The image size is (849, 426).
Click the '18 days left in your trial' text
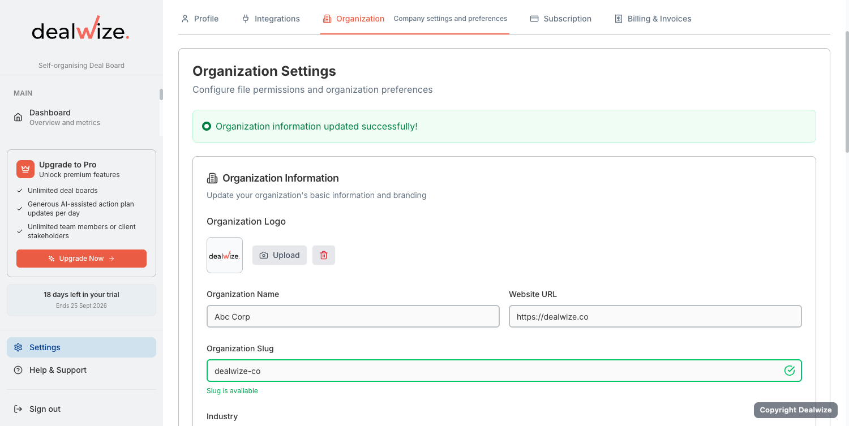point(82,295)
